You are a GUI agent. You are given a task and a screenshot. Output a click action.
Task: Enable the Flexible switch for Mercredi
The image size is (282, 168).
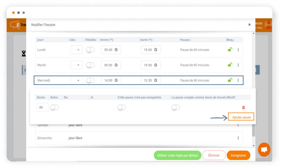(90, 80)
